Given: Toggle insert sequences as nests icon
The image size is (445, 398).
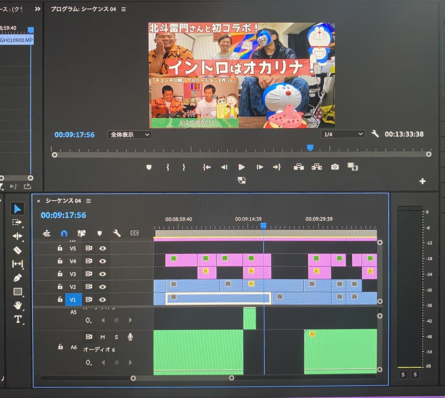Looking at the screenshot, I should click(47, 233).
